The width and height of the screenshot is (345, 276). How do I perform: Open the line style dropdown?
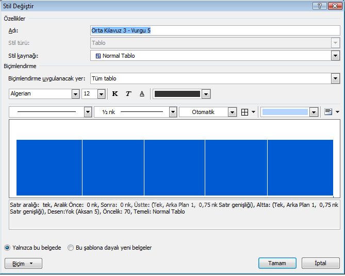click(88, 112)
